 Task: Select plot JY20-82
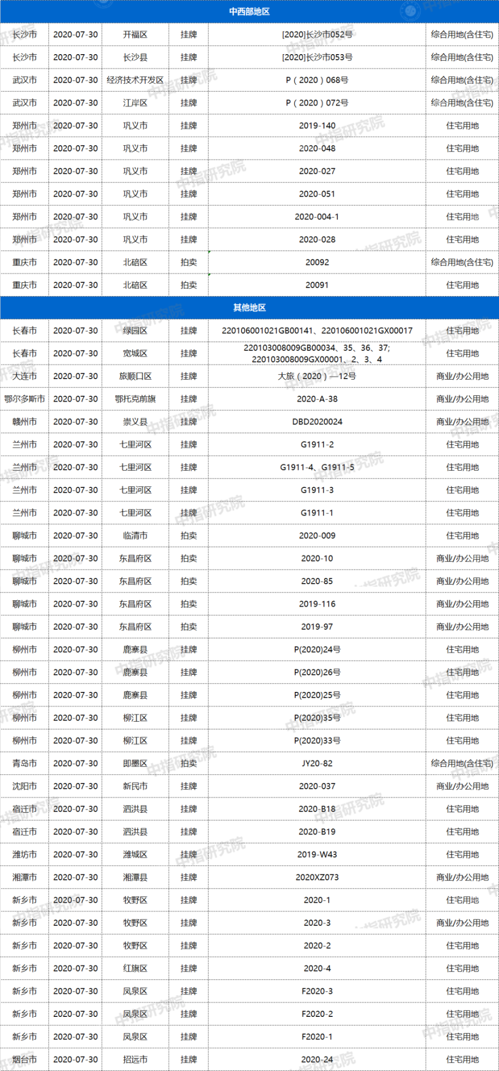tap(317, 763)
